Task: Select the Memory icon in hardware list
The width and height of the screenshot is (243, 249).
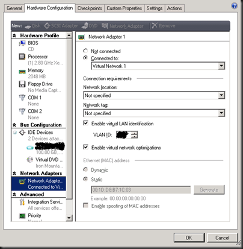Action: [22, 72]
